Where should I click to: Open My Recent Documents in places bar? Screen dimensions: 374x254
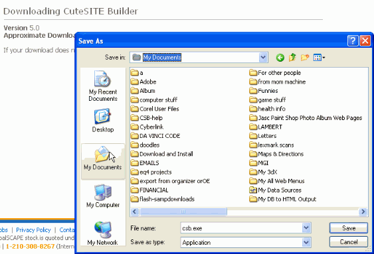tap(103, 86)
